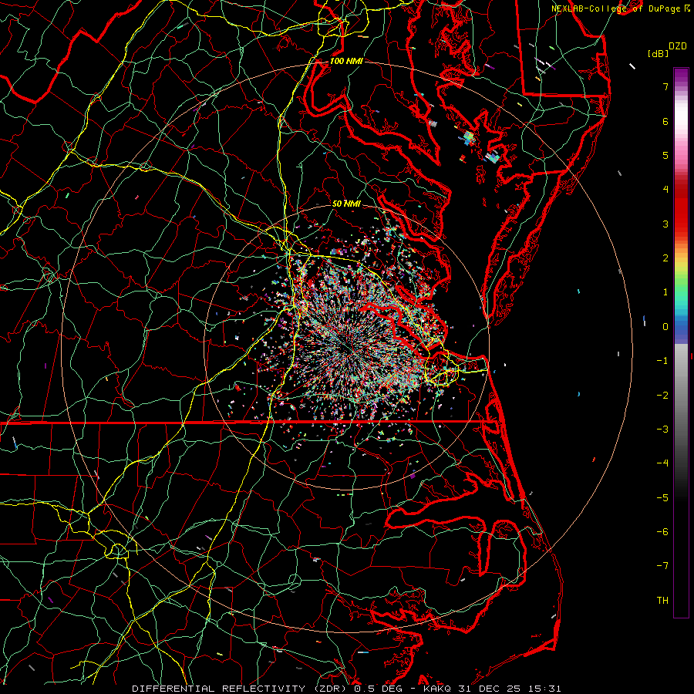Click the 3 value on color scale

point(665,224)
